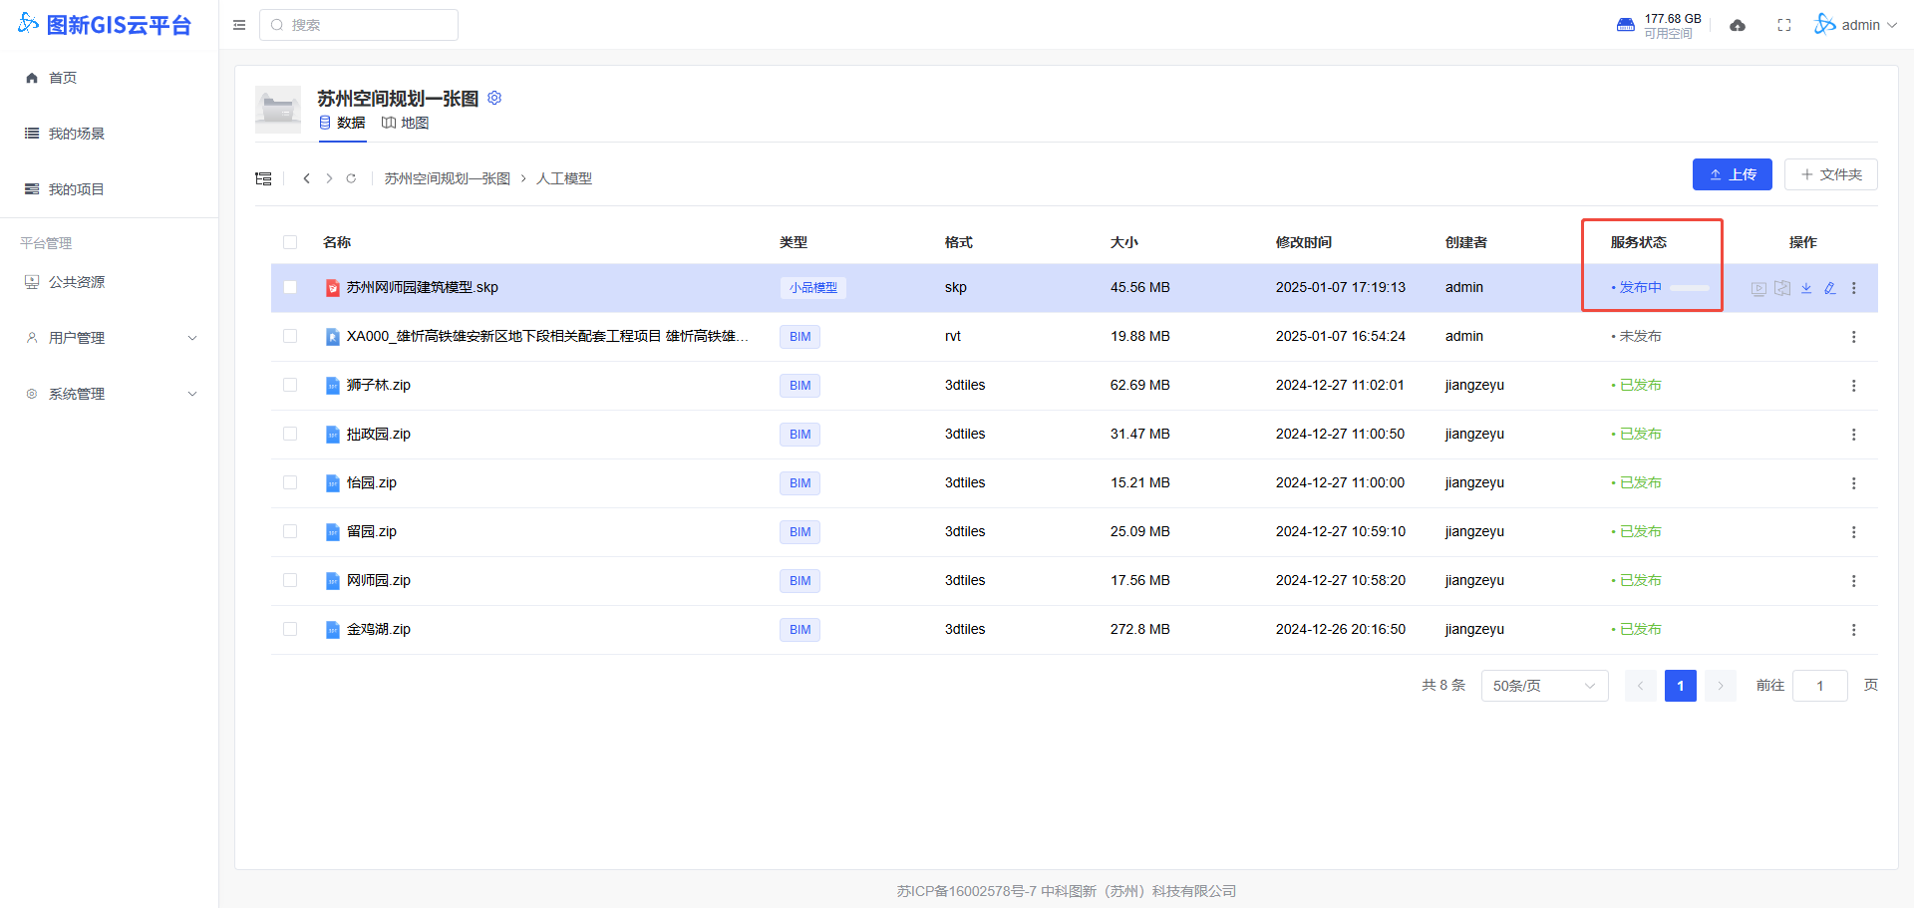Click the edit pencil icon for 苏州网师园建筑模型.skp
The image size is (1914, 908).
coord(1830,288)
